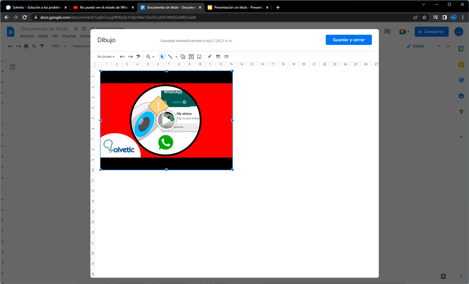This screenshot has height=284, width=469.
Task: Expand the Acciones menu
Action: (106, 57)
